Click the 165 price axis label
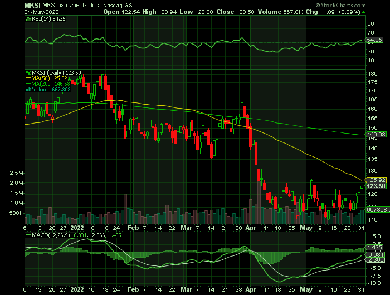390x295 pixels. [x=373, y=100]
